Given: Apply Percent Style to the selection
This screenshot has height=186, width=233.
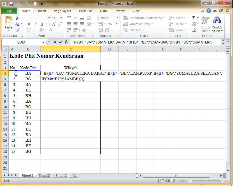Looking at the screenshot, I should (110, 24).
